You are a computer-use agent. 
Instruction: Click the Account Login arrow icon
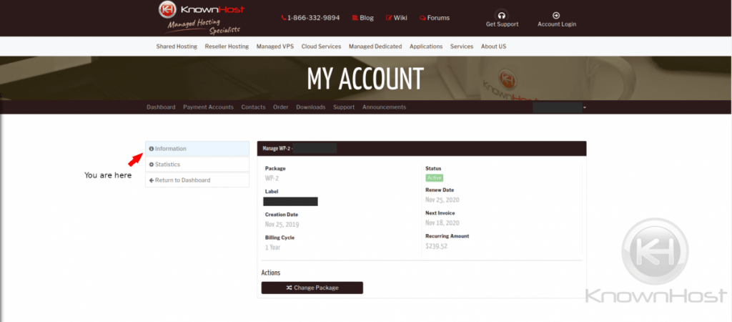556,15
